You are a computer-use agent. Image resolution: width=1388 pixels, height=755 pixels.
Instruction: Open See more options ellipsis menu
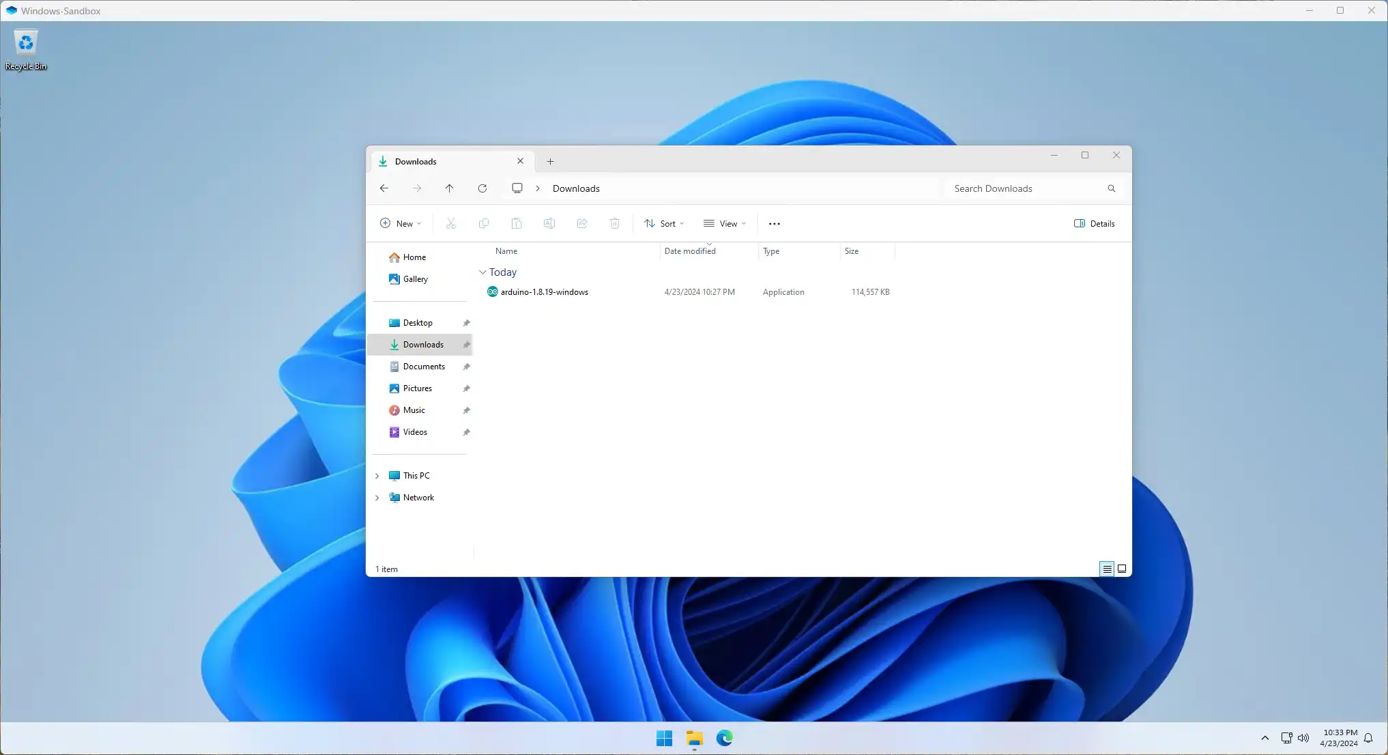(x=774, y=224)
